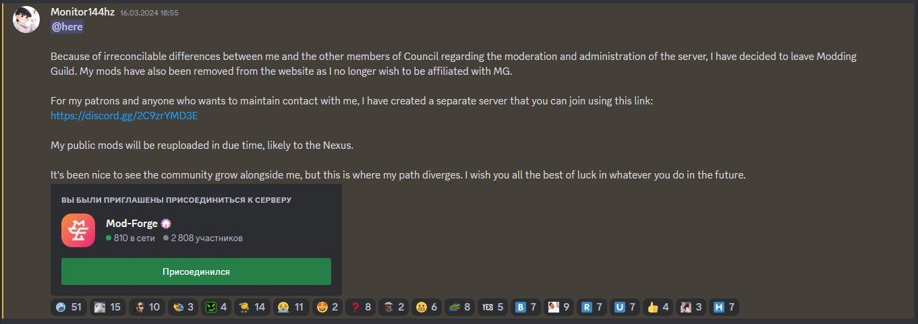Click the letter U reaction
This screenshot has width=918, height=324.
[625, 307]
